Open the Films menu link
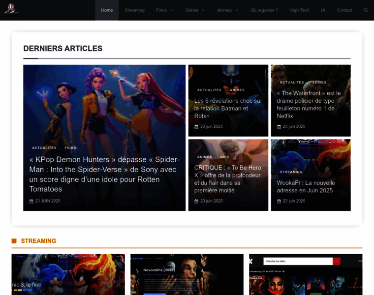This screenshot has width=374, height=295. tap(161, 10)
